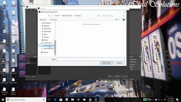181x102 pixels.
Task: Expand the Downloads tree node
Action: 40,31
